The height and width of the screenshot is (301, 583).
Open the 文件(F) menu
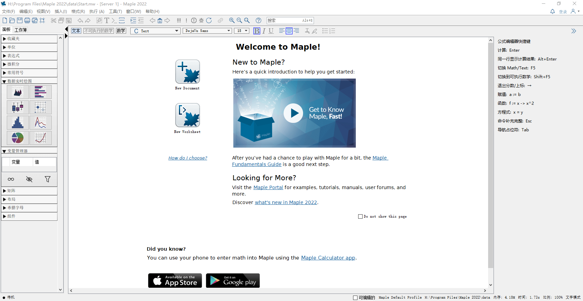tap(9, 12)
